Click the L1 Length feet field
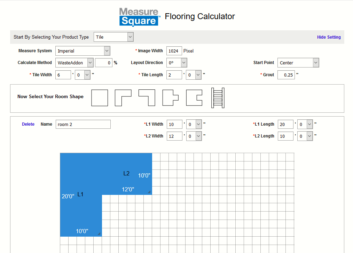Image resolution: width=353 pixels, height=253 pixels. [285, 124]
